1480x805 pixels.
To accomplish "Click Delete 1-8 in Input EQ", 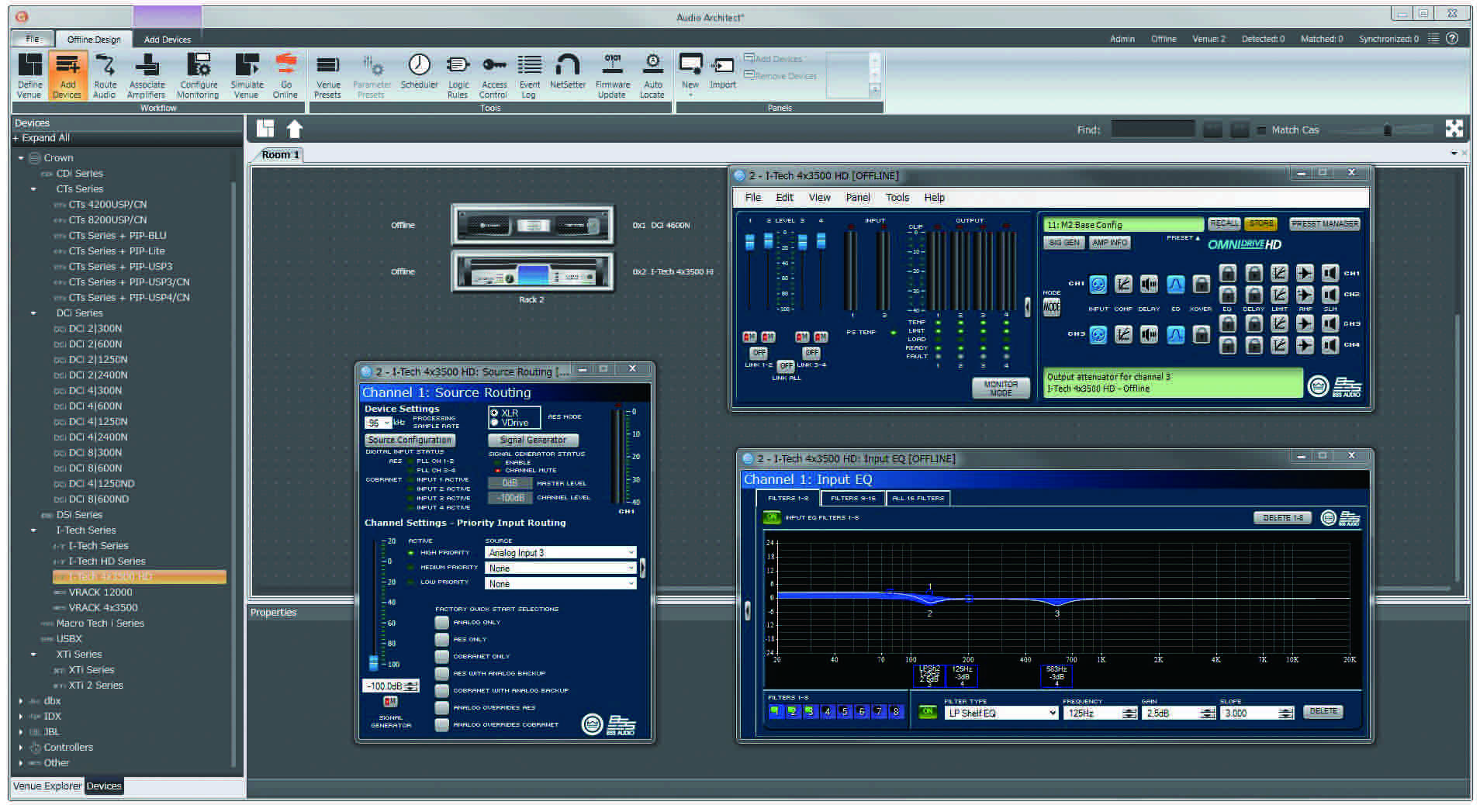I will pos(1282,517).
